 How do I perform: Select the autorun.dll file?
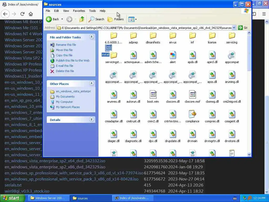pyautogui.click(x=133, y=97)
